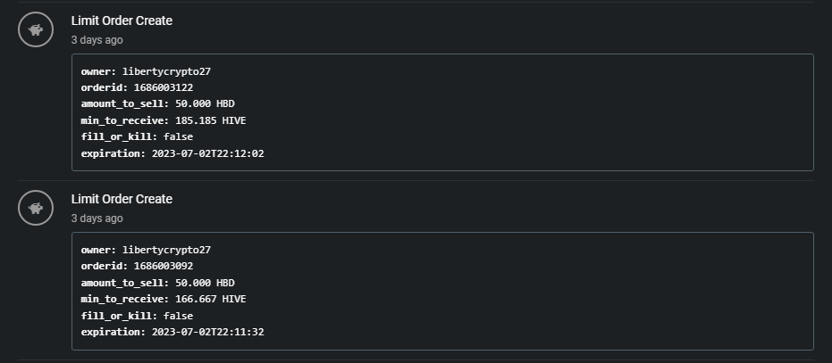Click the piggy bank icon of the first order
The width and height of the screenshot is (832, 363).
(36, 29)
